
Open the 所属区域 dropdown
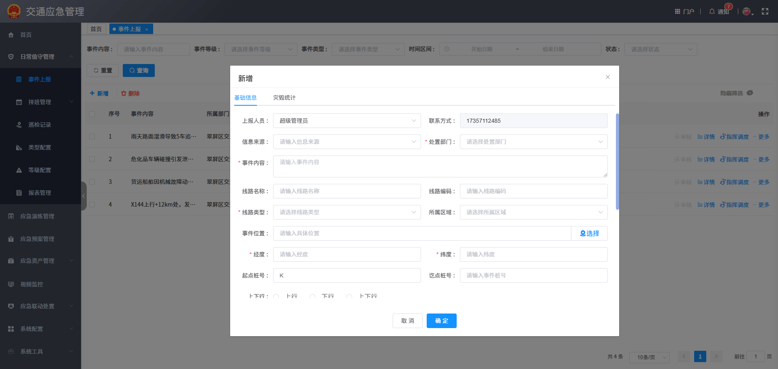(533, 212)
